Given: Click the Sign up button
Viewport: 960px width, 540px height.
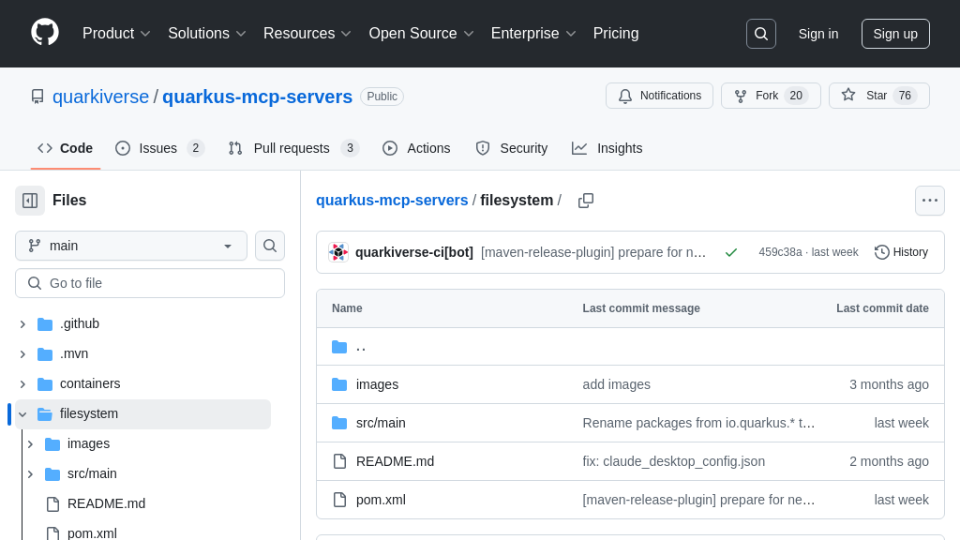Looking at the screenshot, I should (x=894, y=34).
